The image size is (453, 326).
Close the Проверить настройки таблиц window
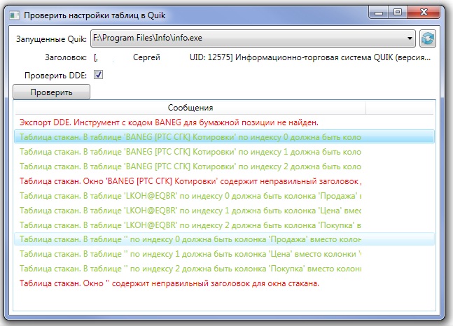pos(424,12)
